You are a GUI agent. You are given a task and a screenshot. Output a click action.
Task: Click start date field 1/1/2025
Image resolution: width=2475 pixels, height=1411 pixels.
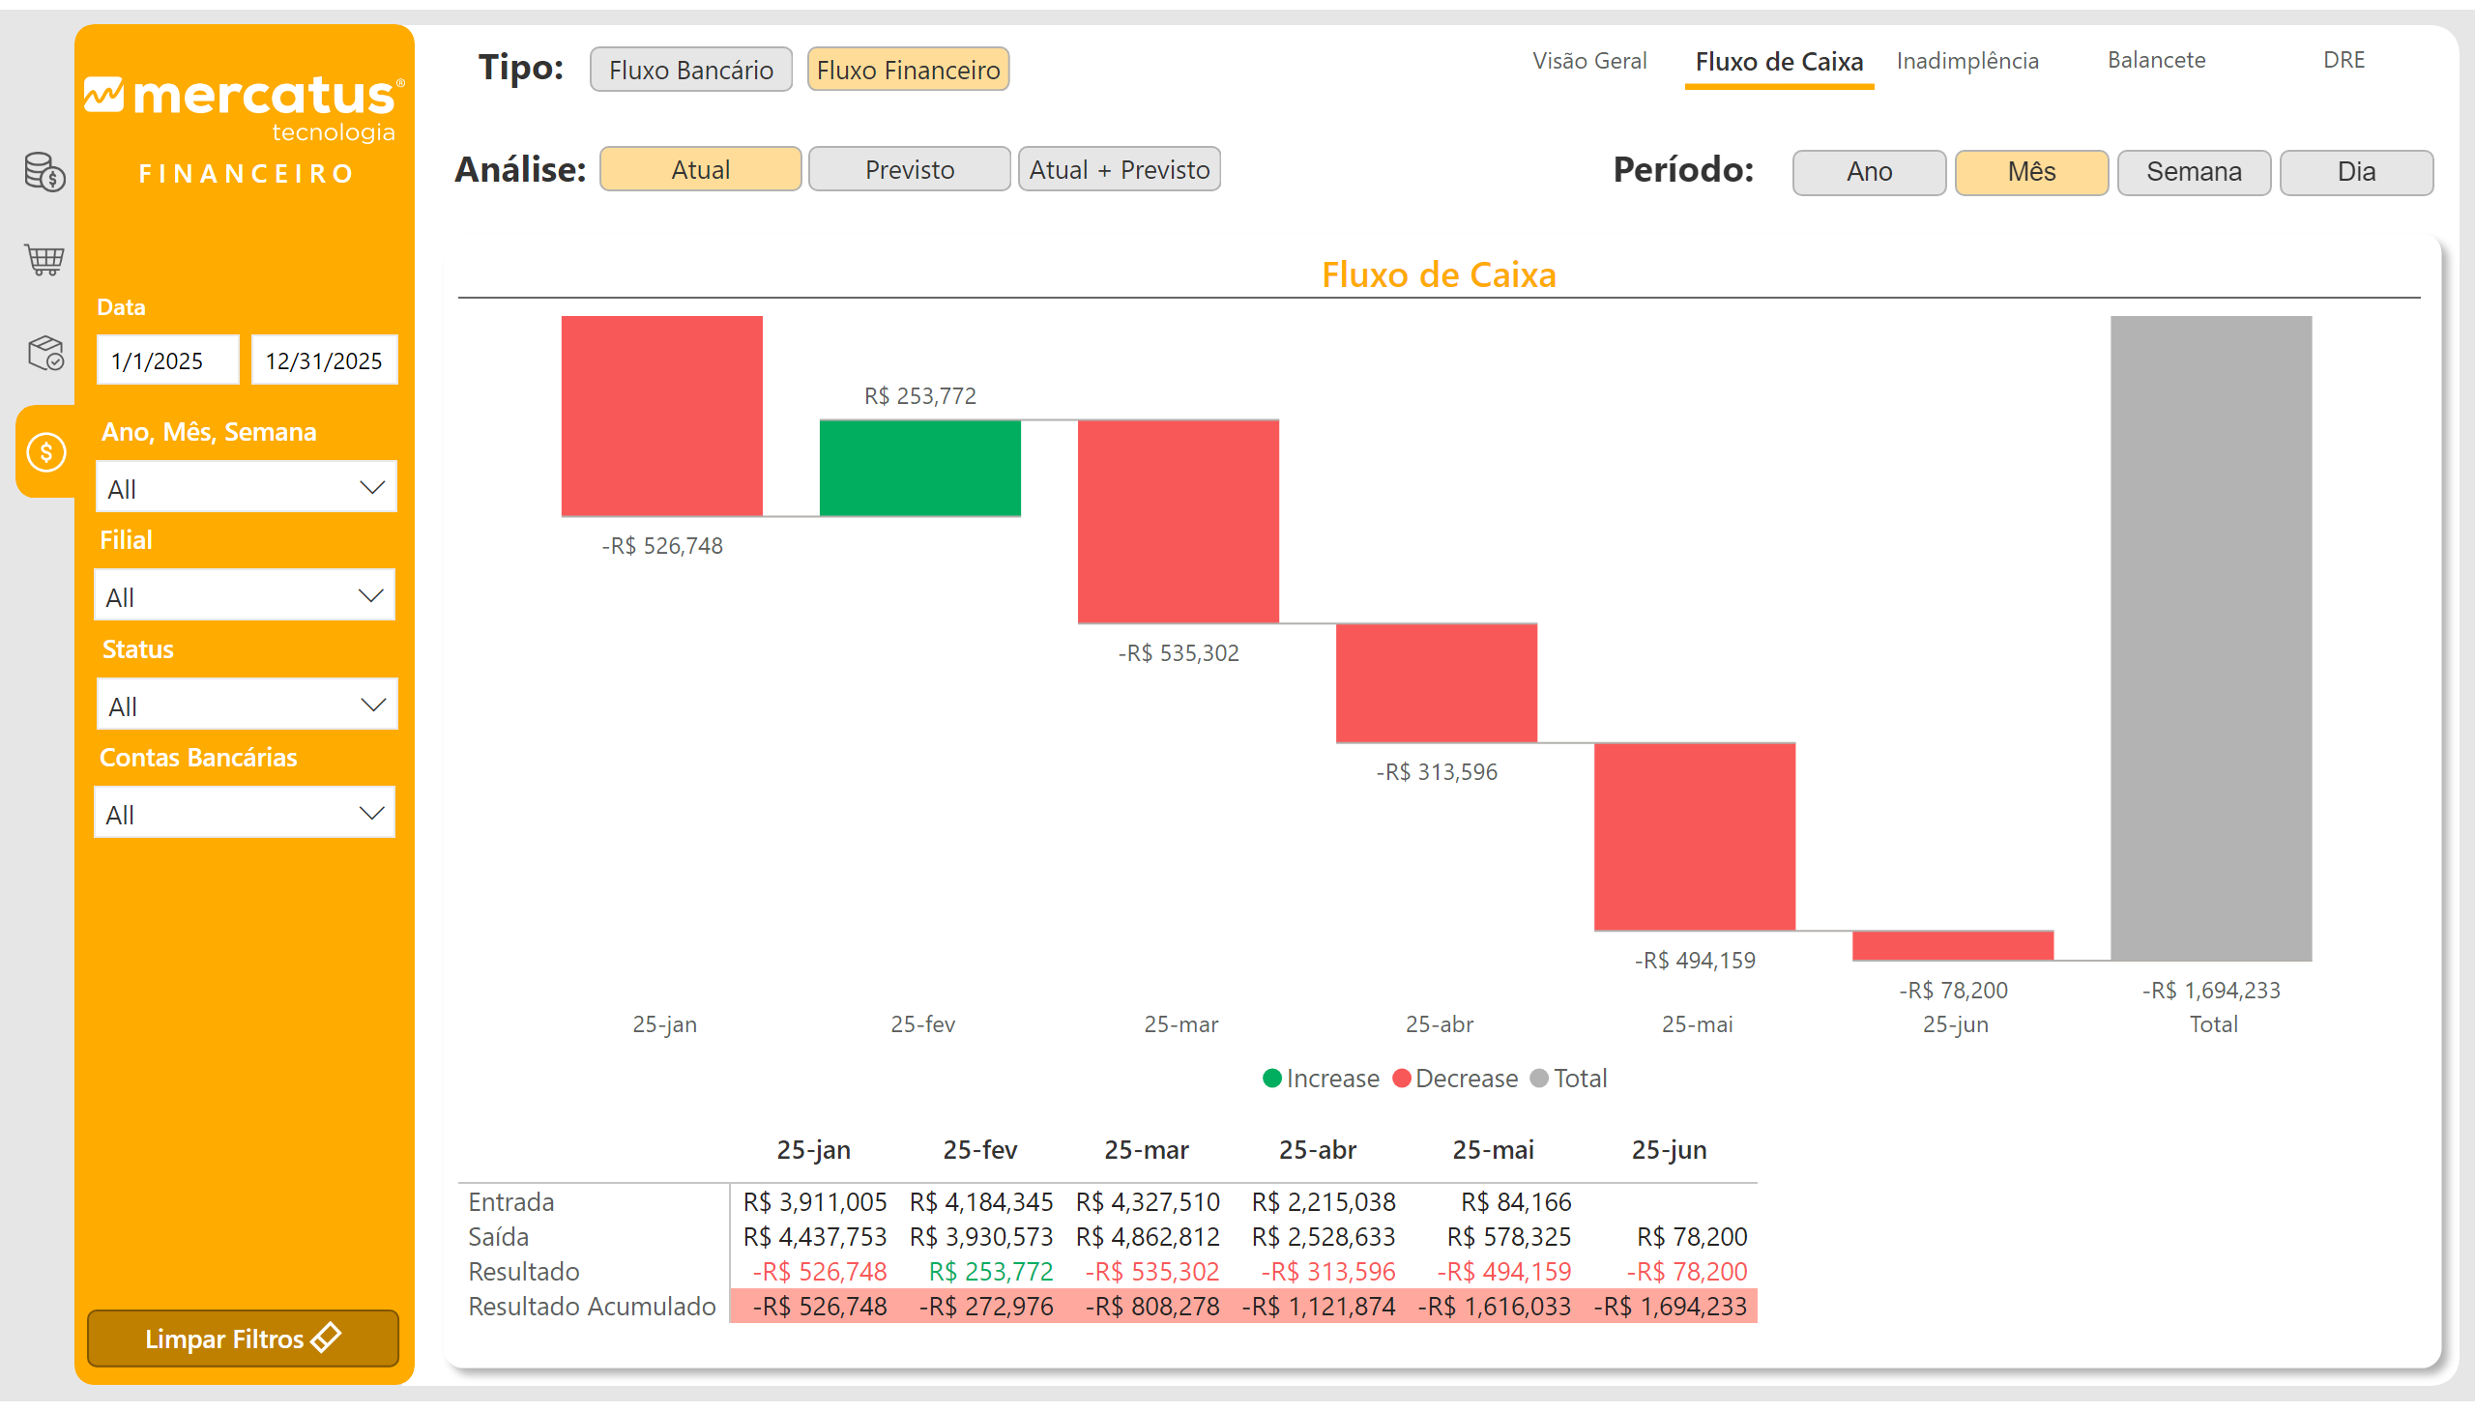[x=166, y=360]
